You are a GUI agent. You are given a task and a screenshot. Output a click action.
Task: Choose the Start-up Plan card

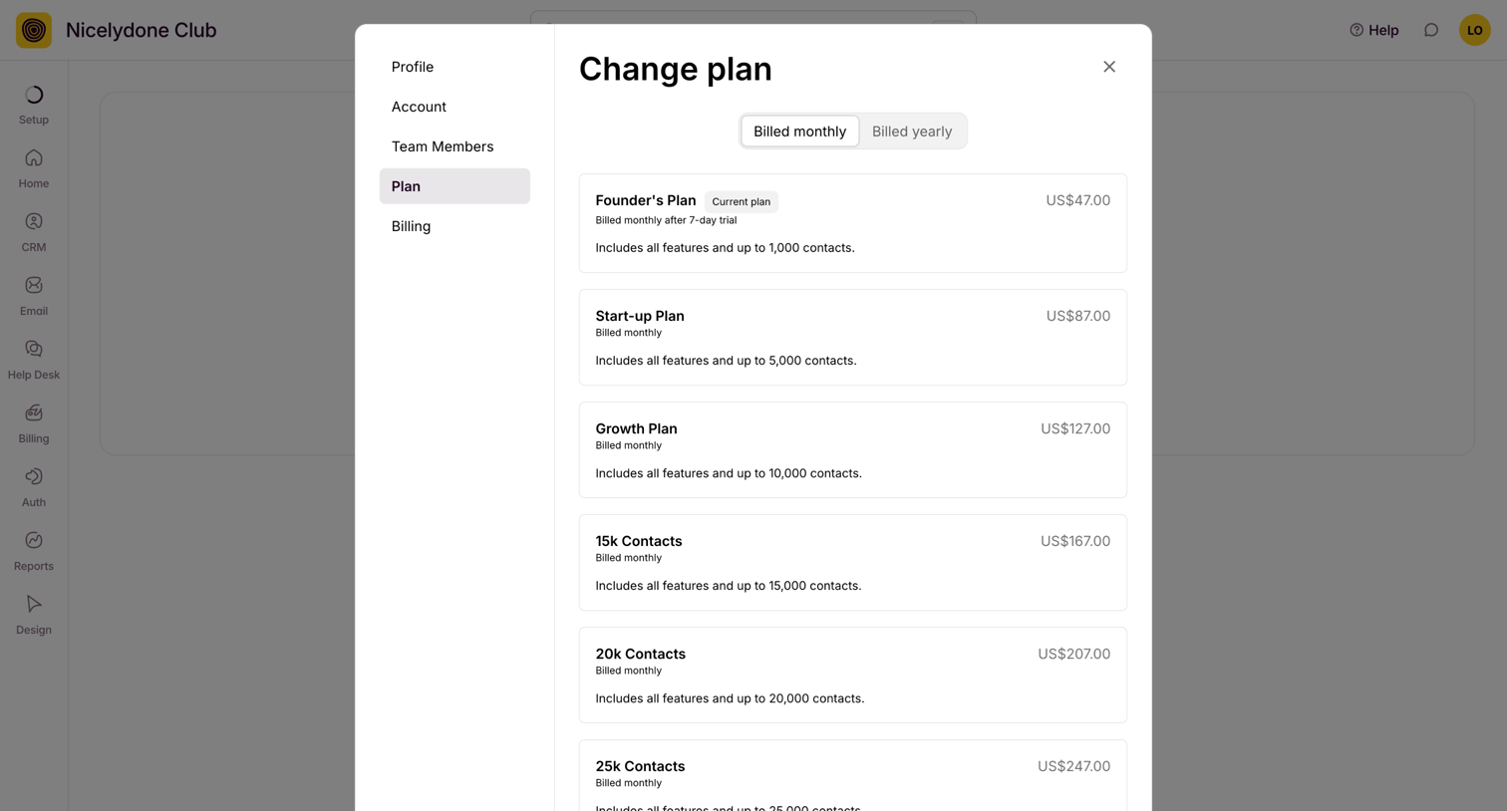pyautogui.click(x=853, y=338)
